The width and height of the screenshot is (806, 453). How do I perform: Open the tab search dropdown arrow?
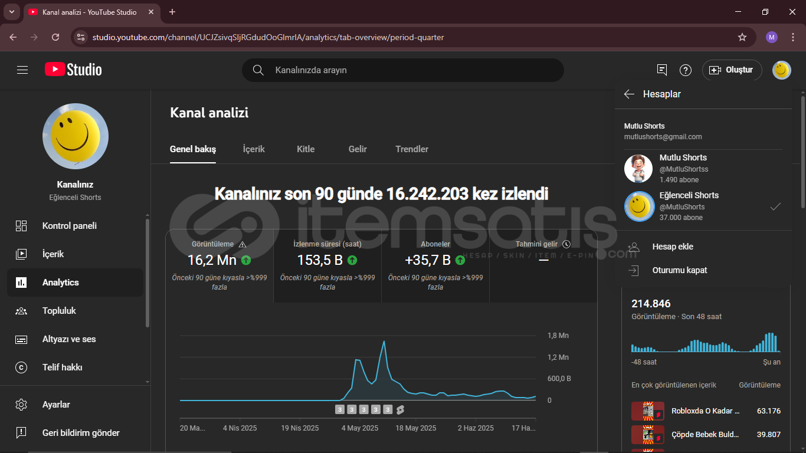click(x=11, y=12)
